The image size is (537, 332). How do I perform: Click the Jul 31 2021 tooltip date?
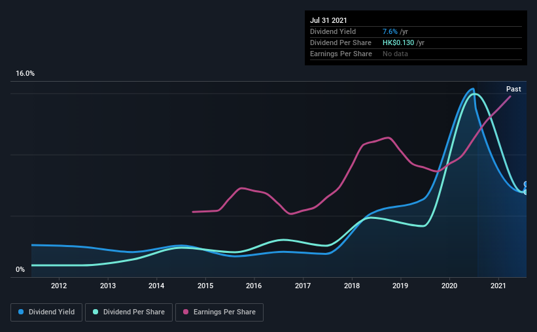pyautogui.click(x=327, y=20)
